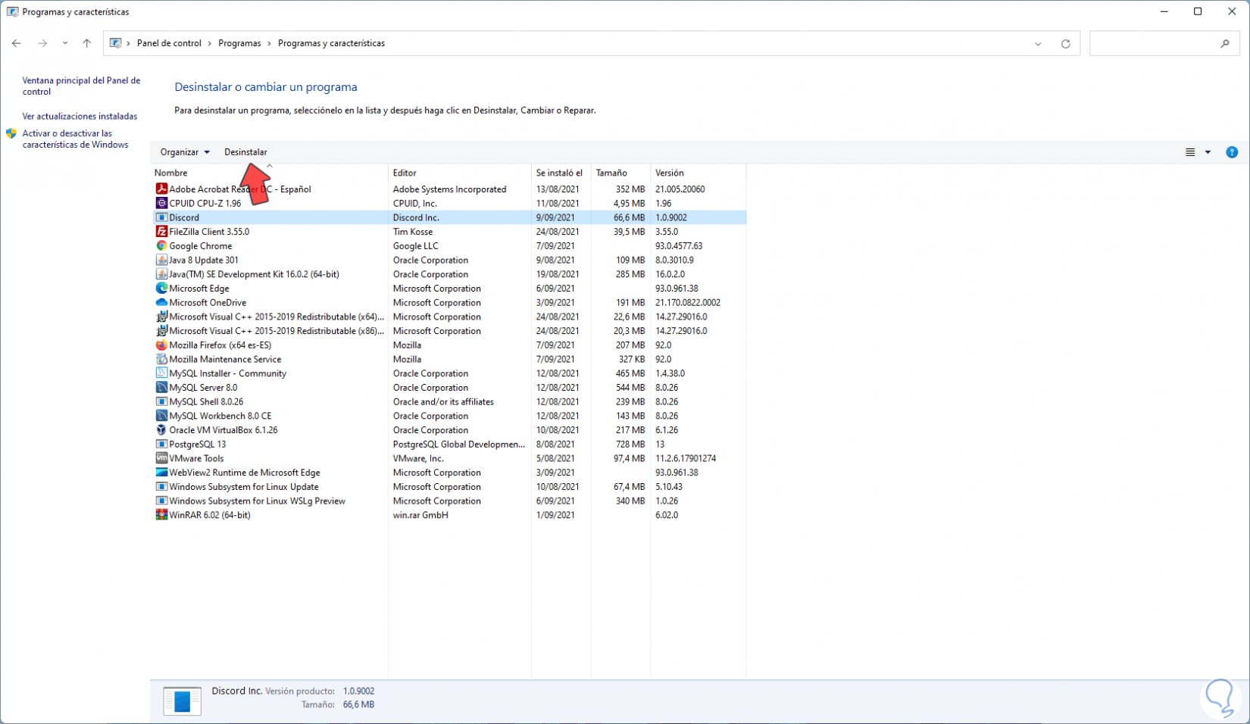Image resolution: width=1250 pixels, height=724 pixels.
Task: Click the MySQL Installer - Community icon
Action: point(161,373)
